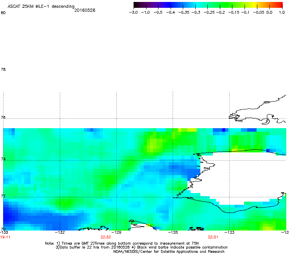Click the 1.0 color scale label
Viewport: 289px width, 254px height.
pos(282,13)
